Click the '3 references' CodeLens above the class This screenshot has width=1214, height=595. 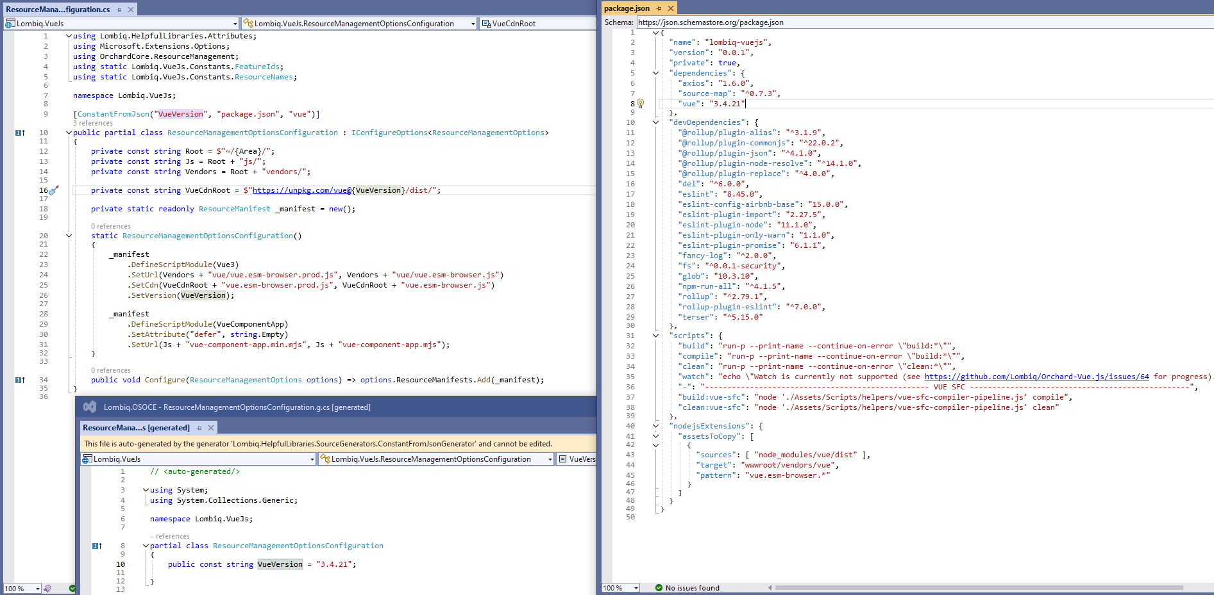(x=93, y=123)
